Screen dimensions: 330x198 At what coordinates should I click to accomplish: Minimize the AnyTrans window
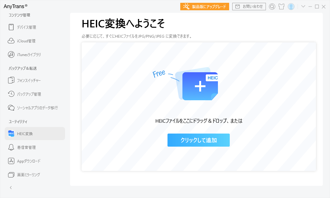pyautogui.click(x=310, y=7)
